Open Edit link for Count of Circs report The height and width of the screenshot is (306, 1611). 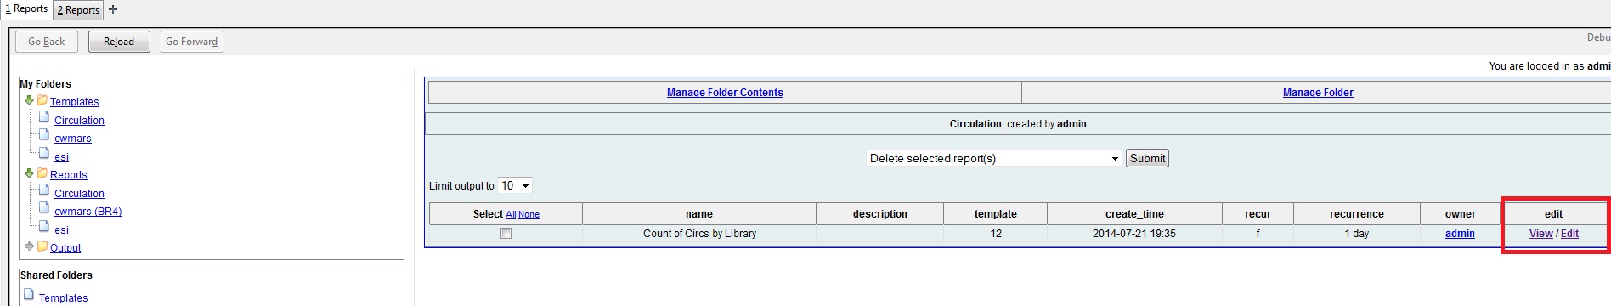[x=1569, y=234]
